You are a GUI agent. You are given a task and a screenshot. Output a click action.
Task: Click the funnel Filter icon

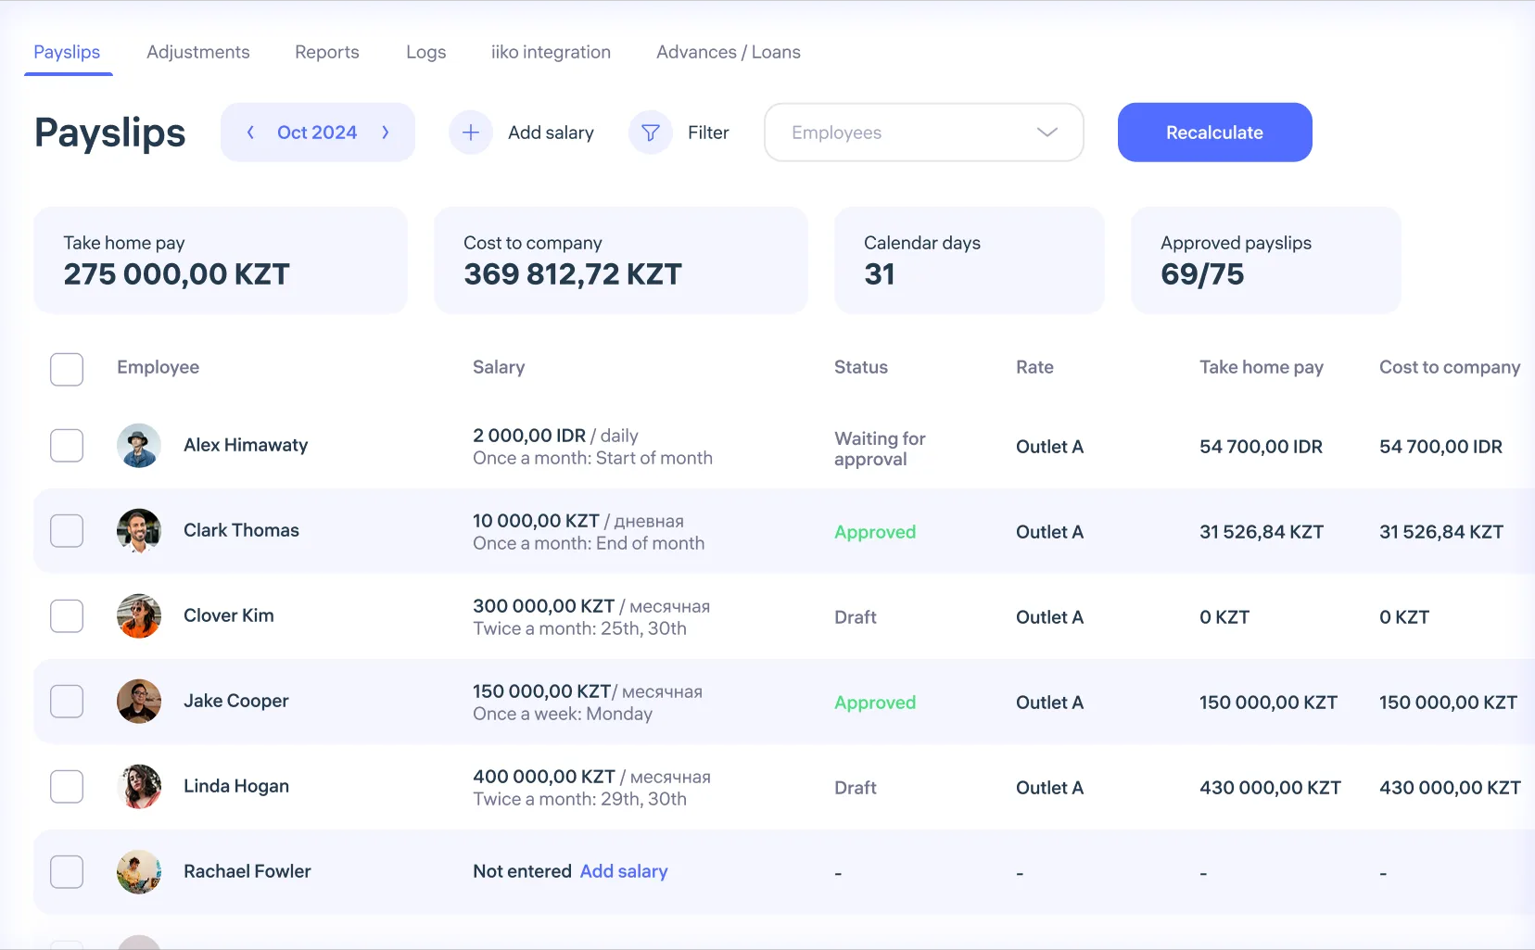(651, 133)
